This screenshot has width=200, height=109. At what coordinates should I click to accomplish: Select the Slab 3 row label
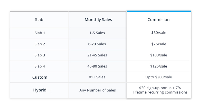(40, 55)
